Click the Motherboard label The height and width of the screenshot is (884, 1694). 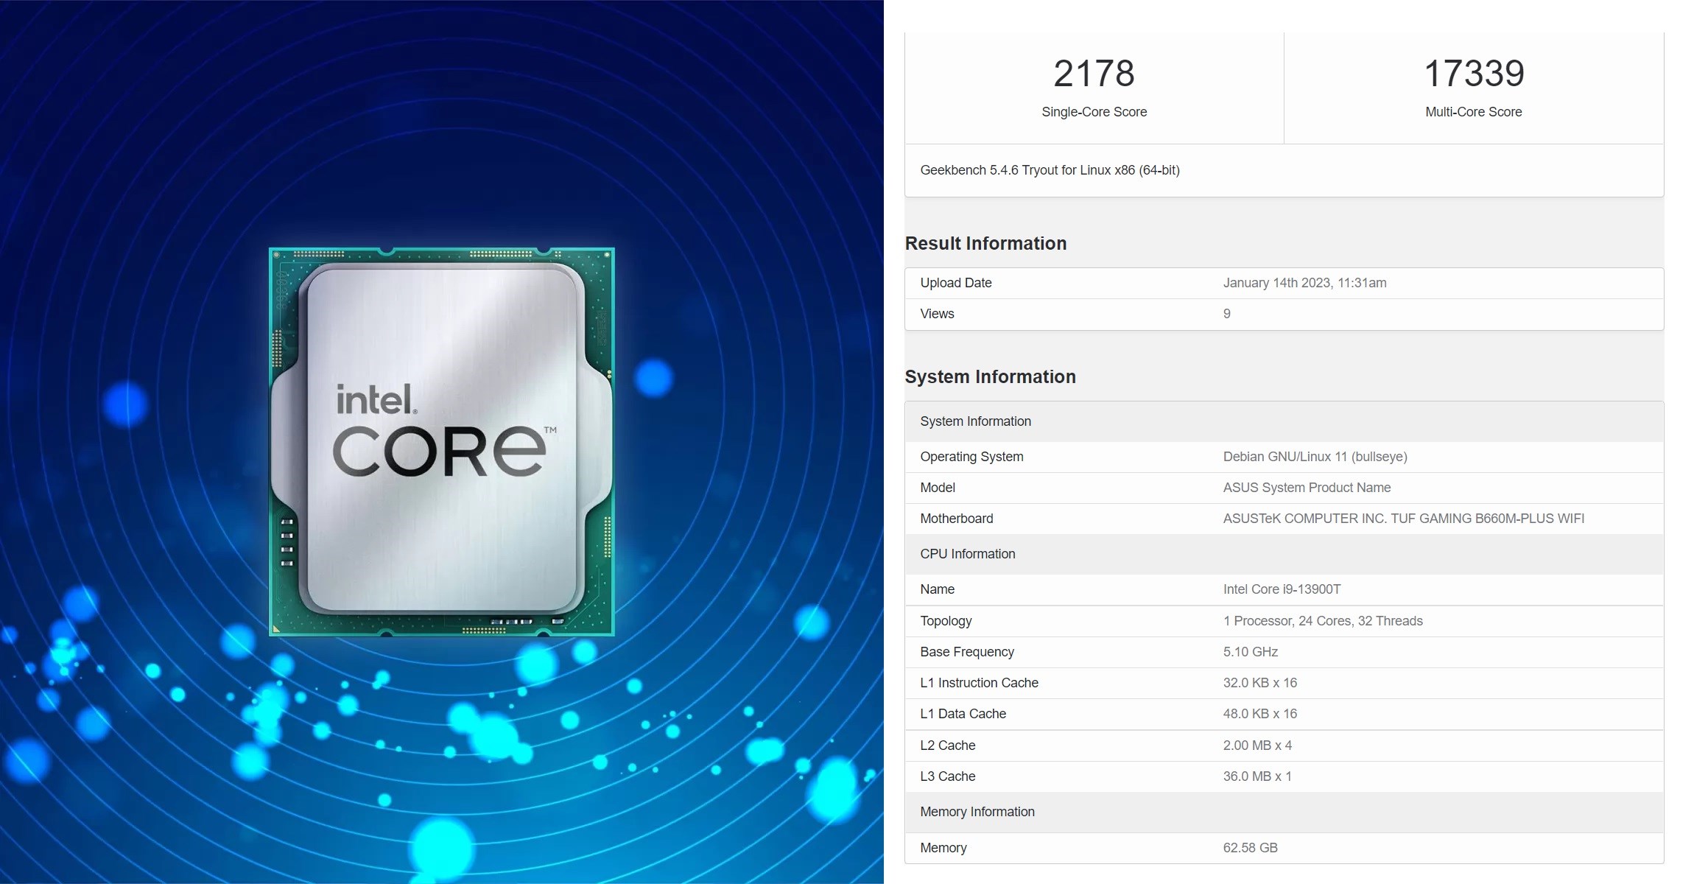tap(956, 519)
